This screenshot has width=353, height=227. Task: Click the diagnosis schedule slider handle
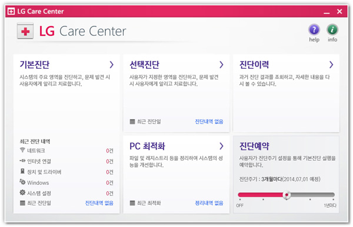287,195
